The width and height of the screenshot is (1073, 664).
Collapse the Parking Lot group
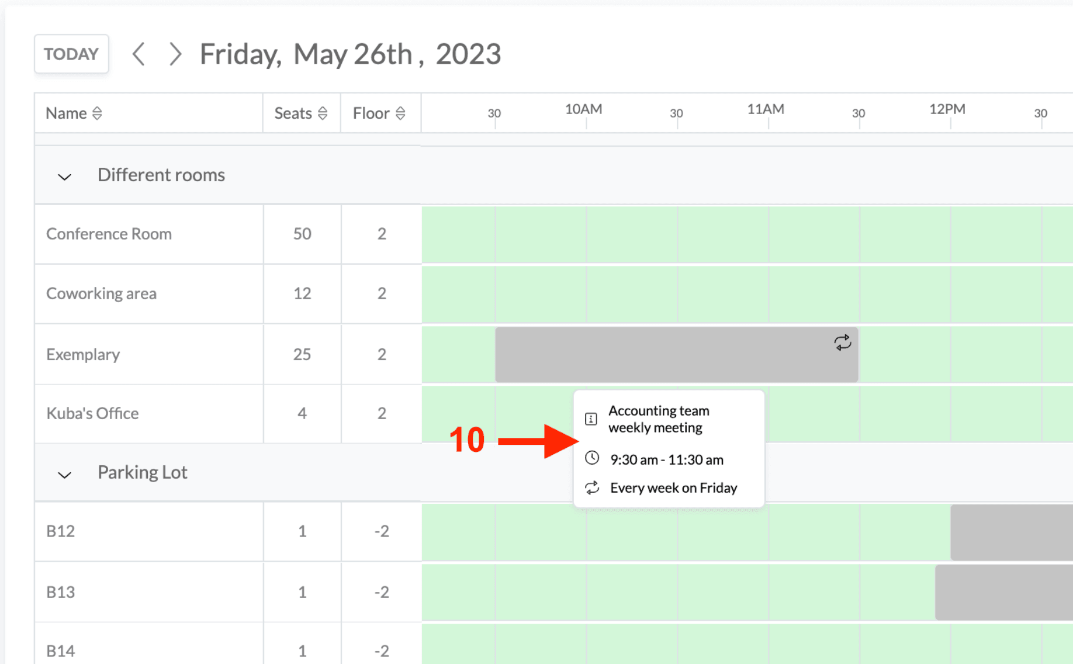[65, 474]
